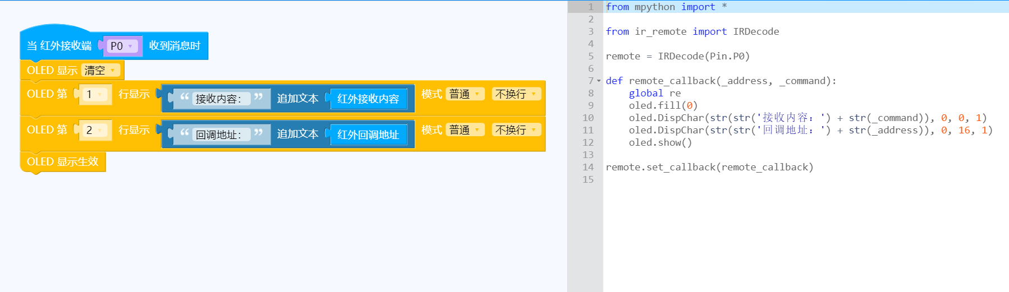Select the 红外回调地址 variable block
1009x292 pixels.
[368, 135]
